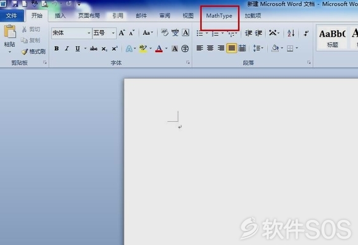Click the Clear Formatting icon
Viewport: 358px width, 245px height.
point(165,33)
